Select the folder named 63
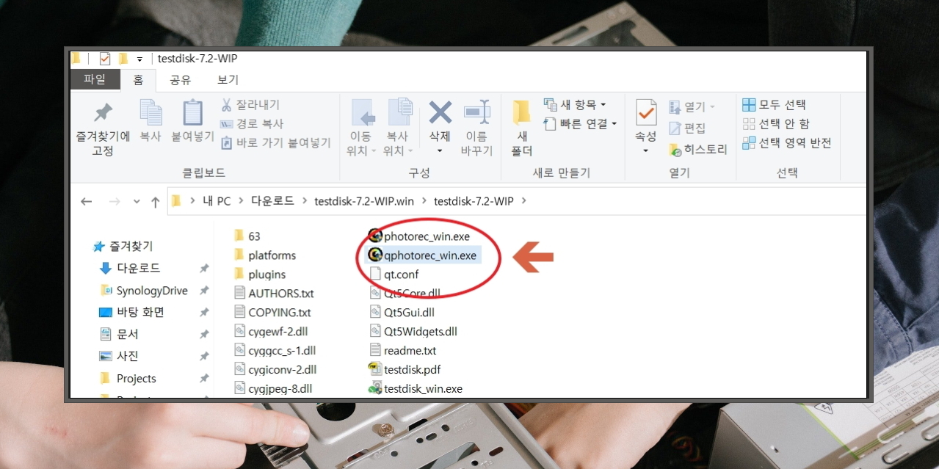The width and height of the screenshot is (939, 469). 247,236
